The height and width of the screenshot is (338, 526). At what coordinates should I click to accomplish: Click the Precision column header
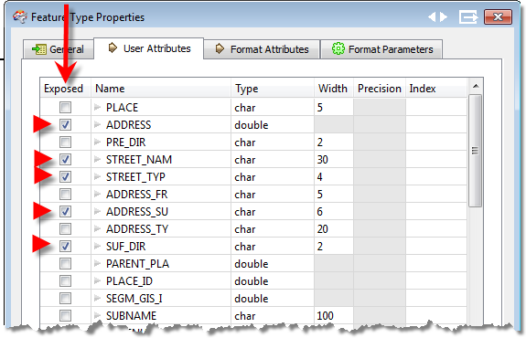(x=380, y=88)
